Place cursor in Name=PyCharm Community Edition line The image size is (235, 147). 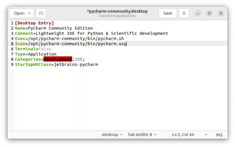pyautogui.click(x=54, y=28)
